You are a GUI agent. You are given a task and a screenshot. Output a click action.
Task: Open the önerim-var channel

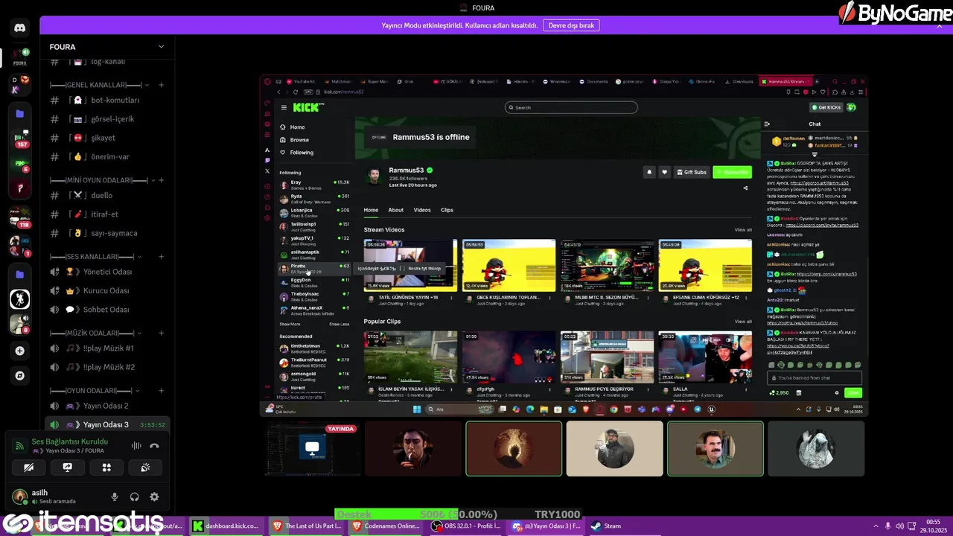[107, 157]
